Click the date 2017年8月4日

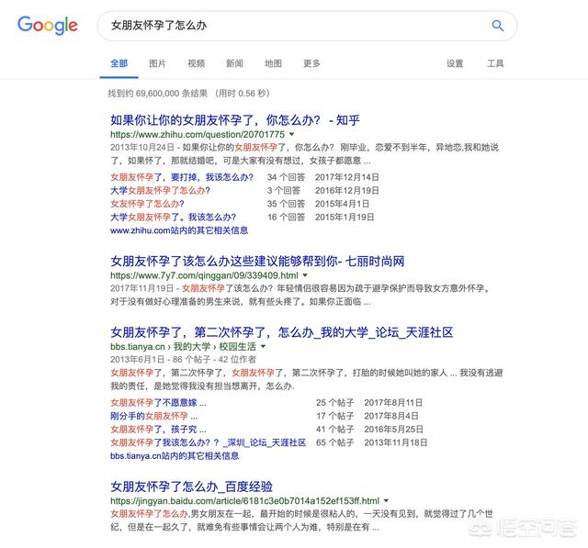391,416
